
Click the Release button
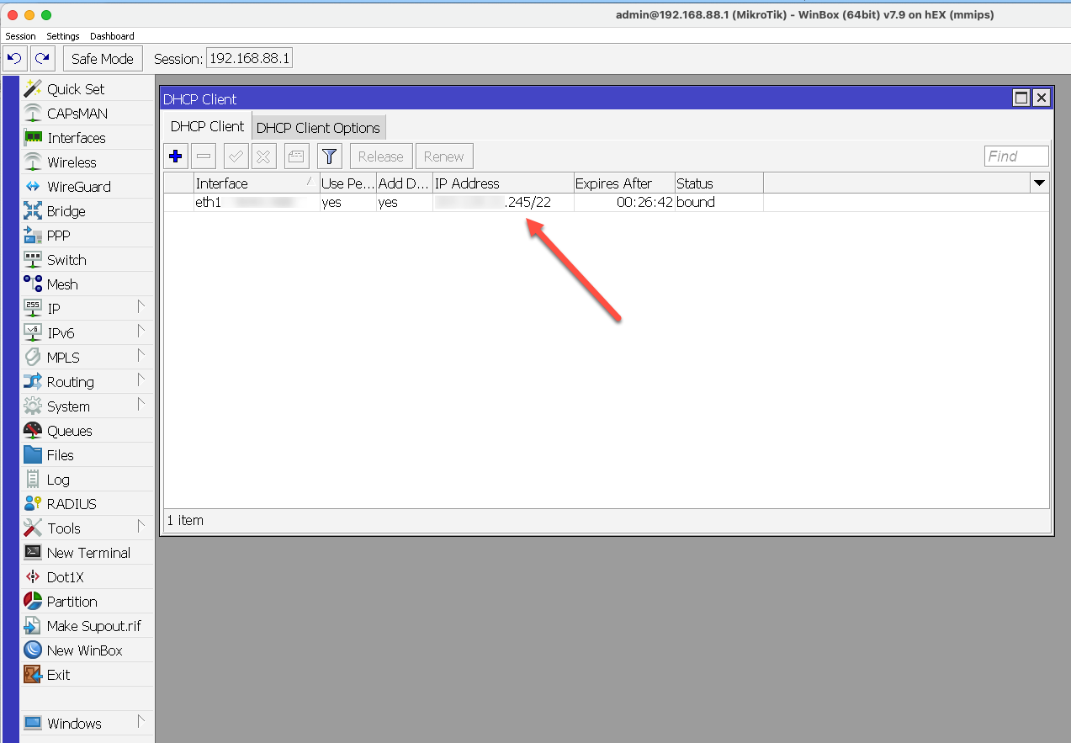coord(380,156)
